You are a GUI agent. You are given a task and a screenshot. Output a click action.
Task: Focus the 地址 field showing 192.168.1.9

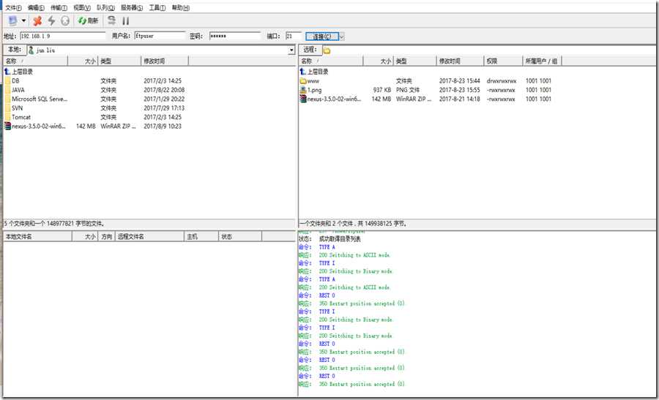coord(63,36)
